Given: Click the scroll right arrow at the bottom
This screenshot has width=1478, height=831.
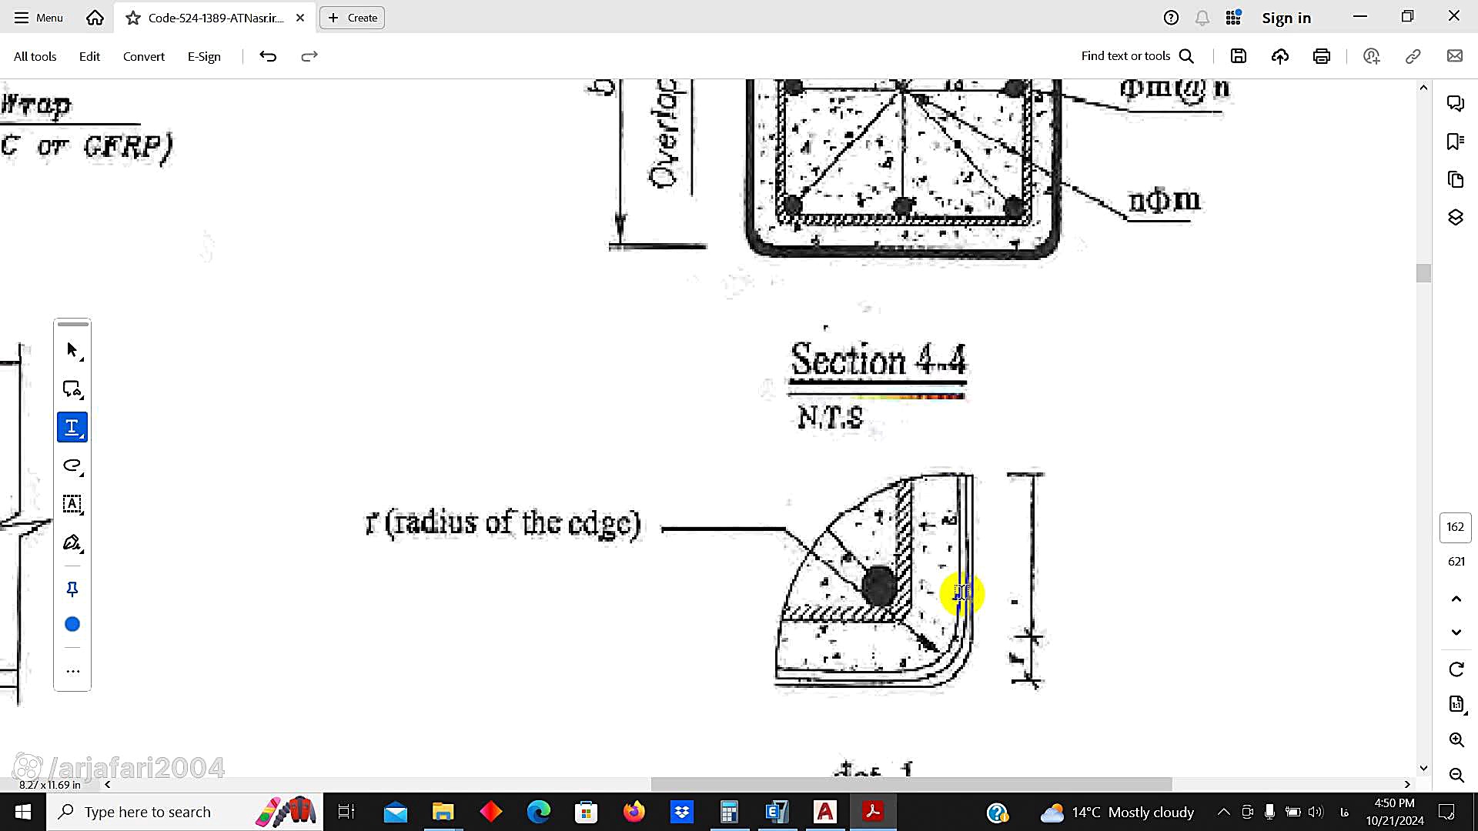Looking at the screenshot, I should pyautogui.click(x=1407, y=784).
